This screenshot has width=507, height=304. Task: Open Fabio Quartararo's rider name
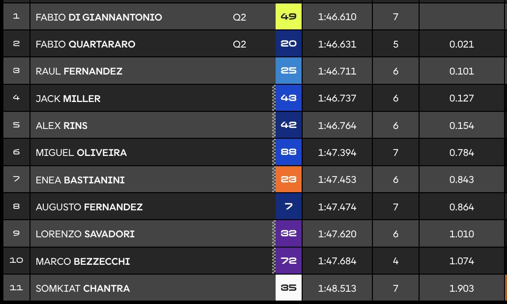point(85,44)
